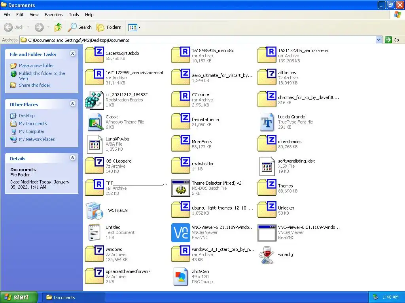
Task: Select the cc_20211212_184822 registry file icon
Action: coord(95,100)
